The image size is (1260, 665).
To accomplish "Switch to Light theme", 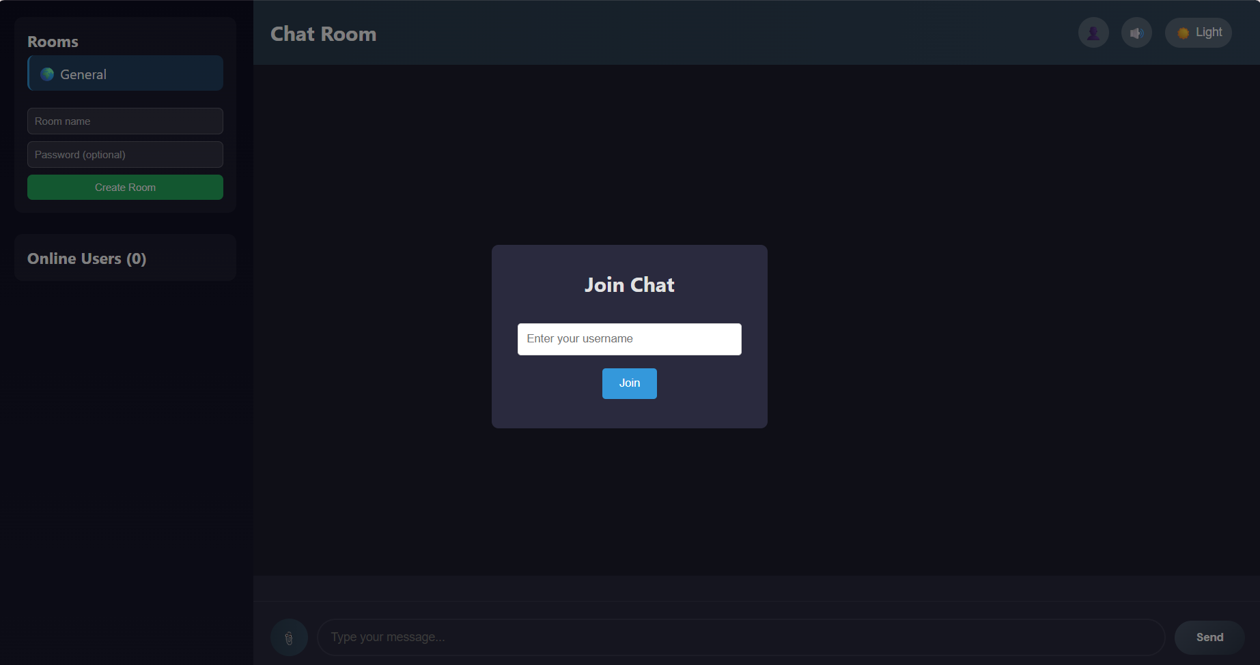I will coord(1198,33).
